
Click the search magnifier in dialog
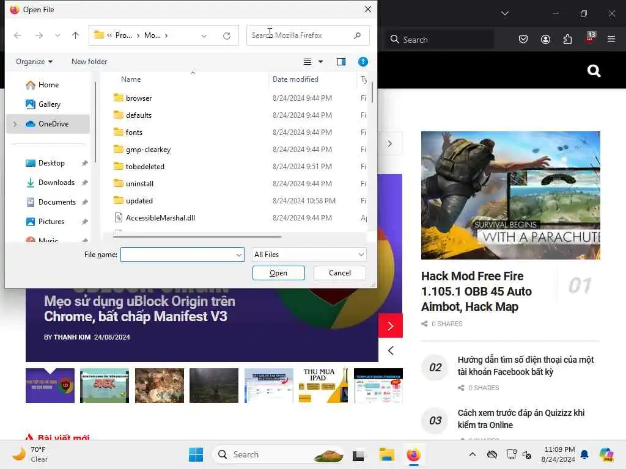357,35
